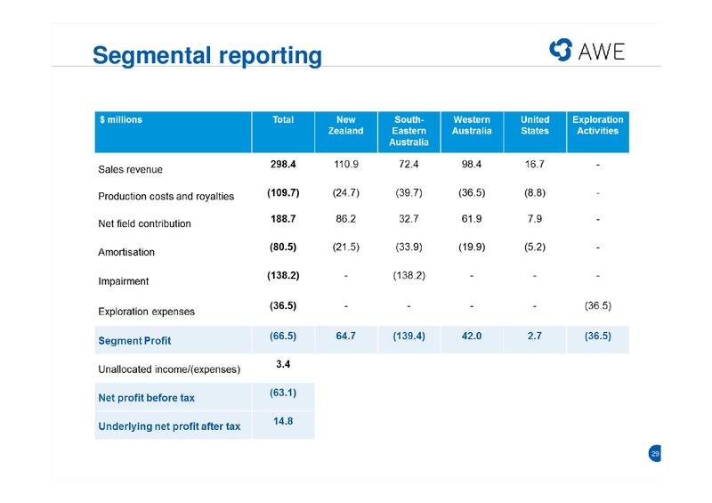This screenshot has width=712, height=503.
Task: Click Western Australia amortisation (19.9)
Action: [472, 247]
